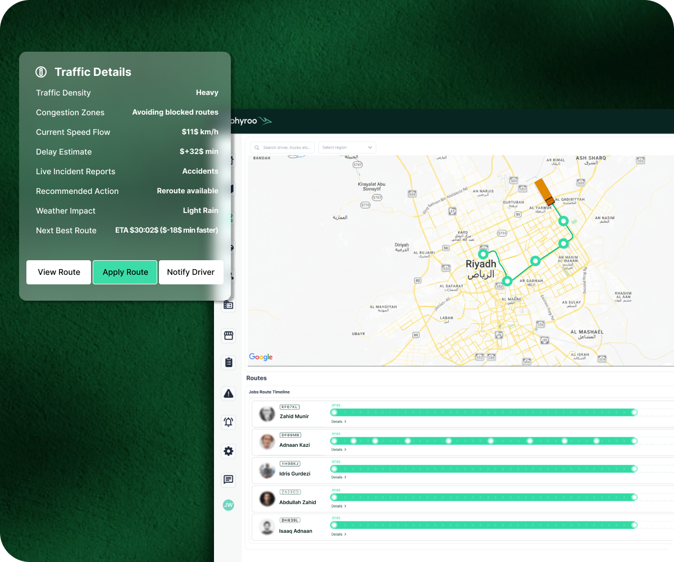Open the warning triangle alerts icon

coord(229,394)
